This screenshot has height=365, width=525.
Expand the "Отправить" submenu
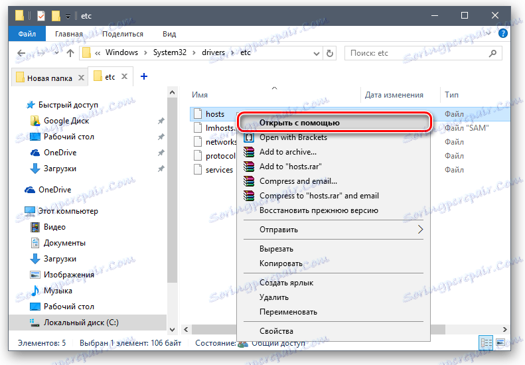click(x=333, y=230)
